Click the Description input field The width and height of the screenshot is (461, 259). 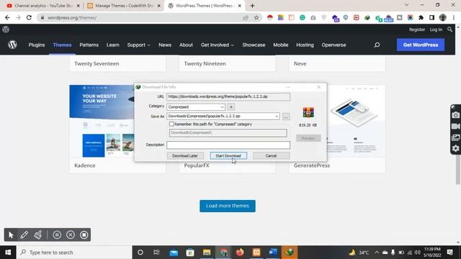(x=228, y=145)
